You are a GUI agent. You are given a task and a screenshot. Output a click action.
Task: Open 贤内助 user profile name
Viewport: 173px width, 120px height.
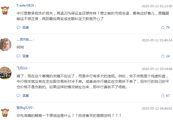point(24,40)
